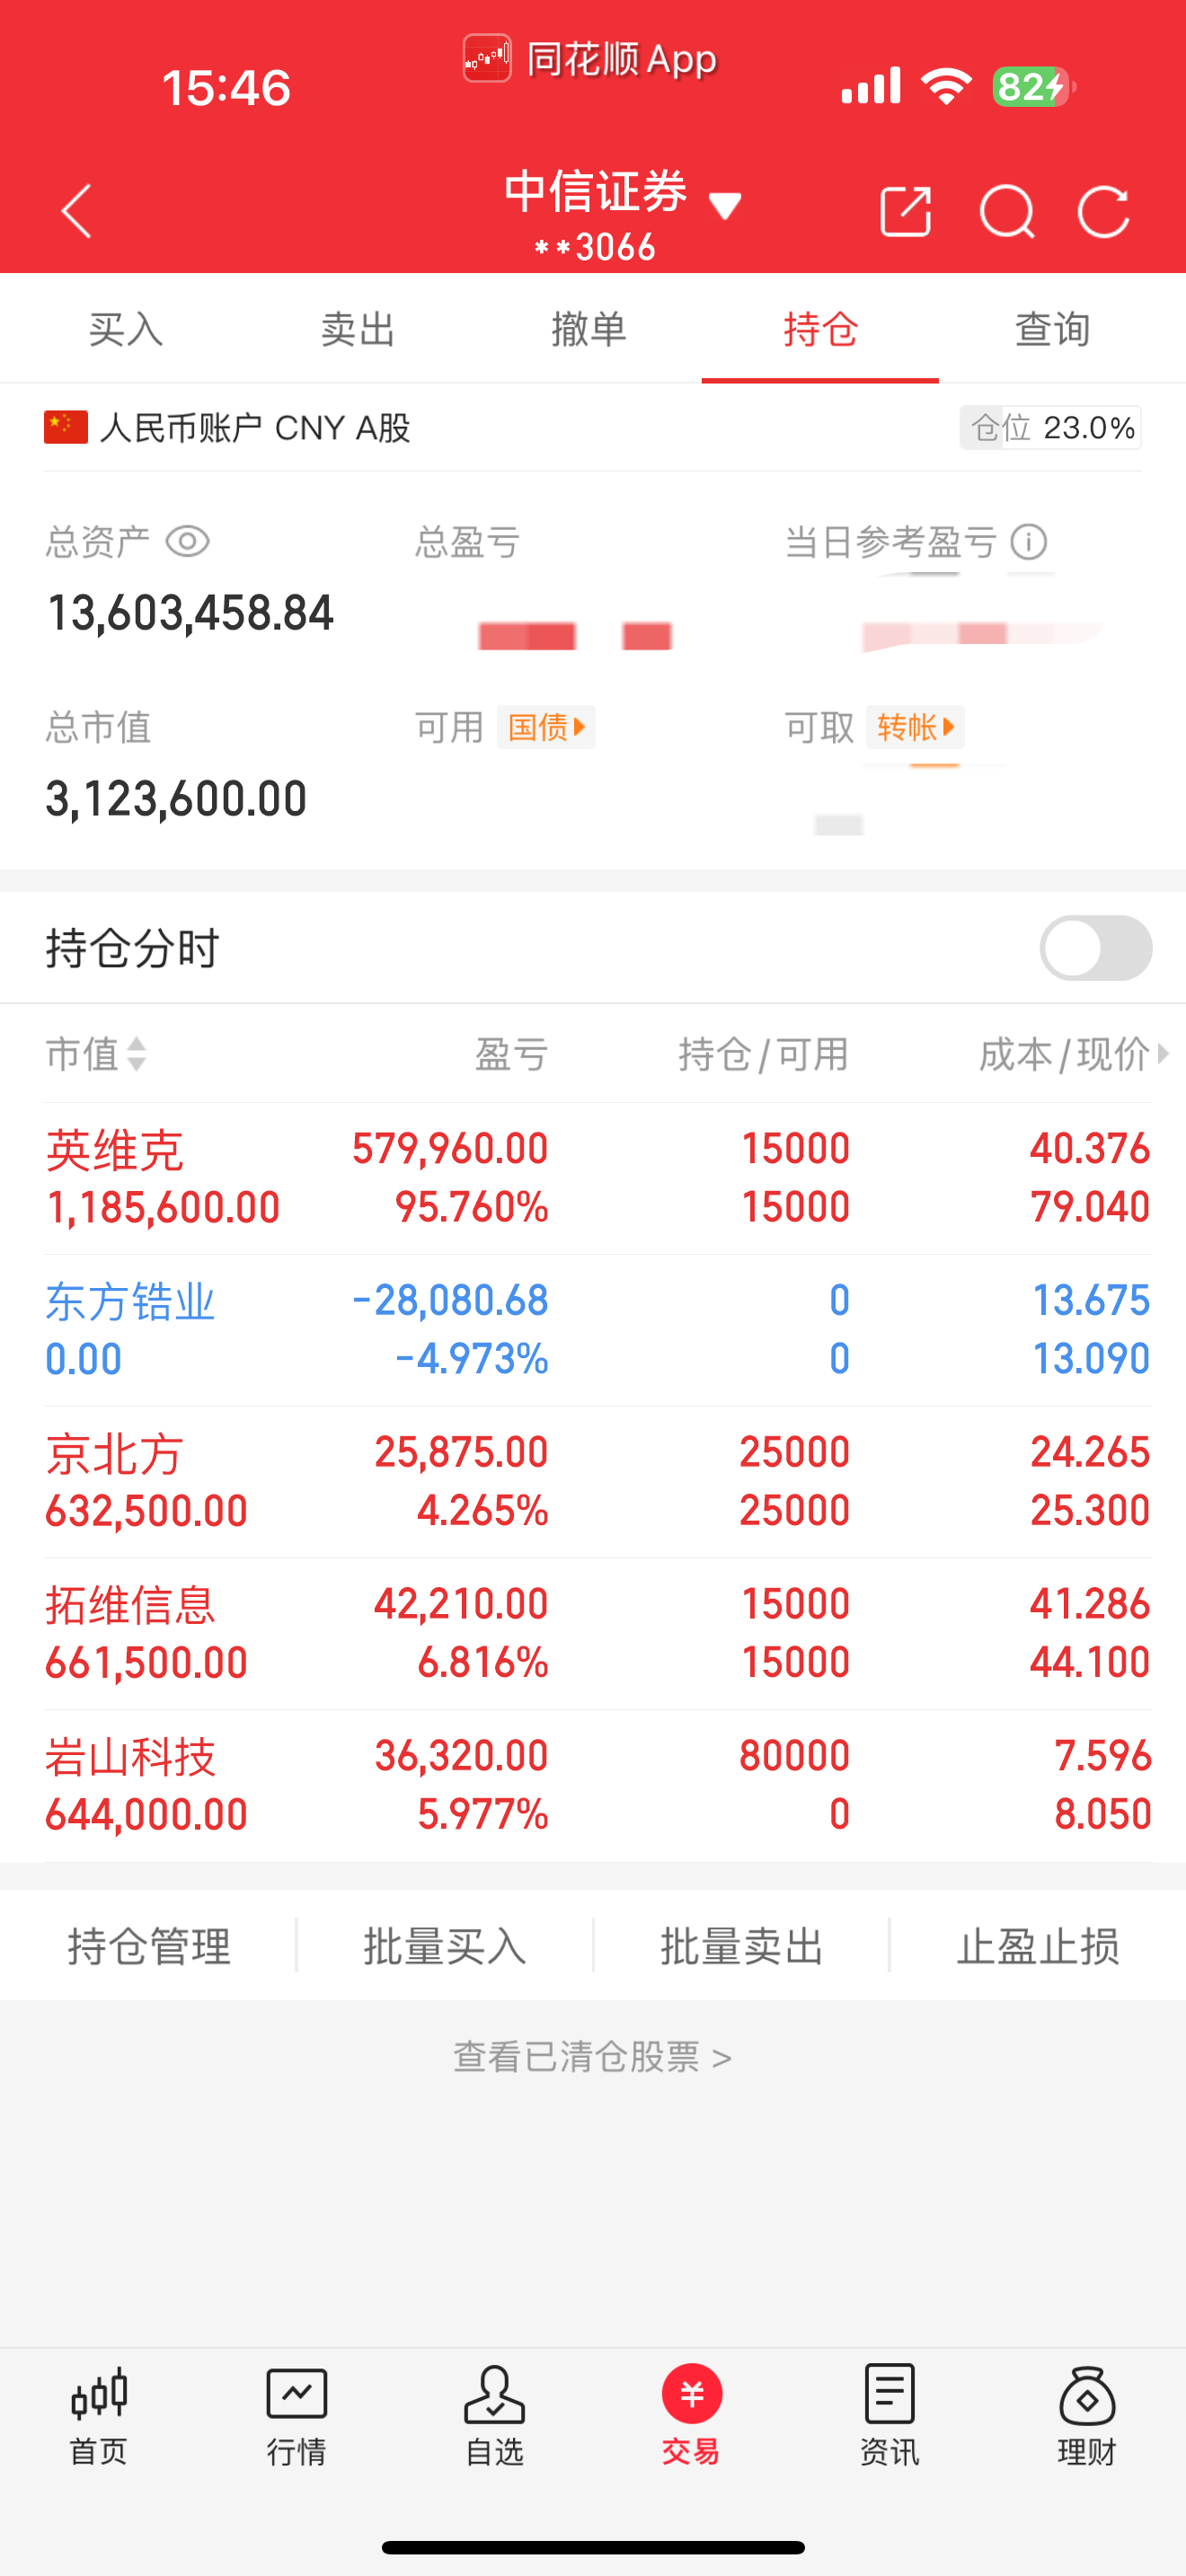Open 查看已清仓股票 link

click(x=592, y=2057)
